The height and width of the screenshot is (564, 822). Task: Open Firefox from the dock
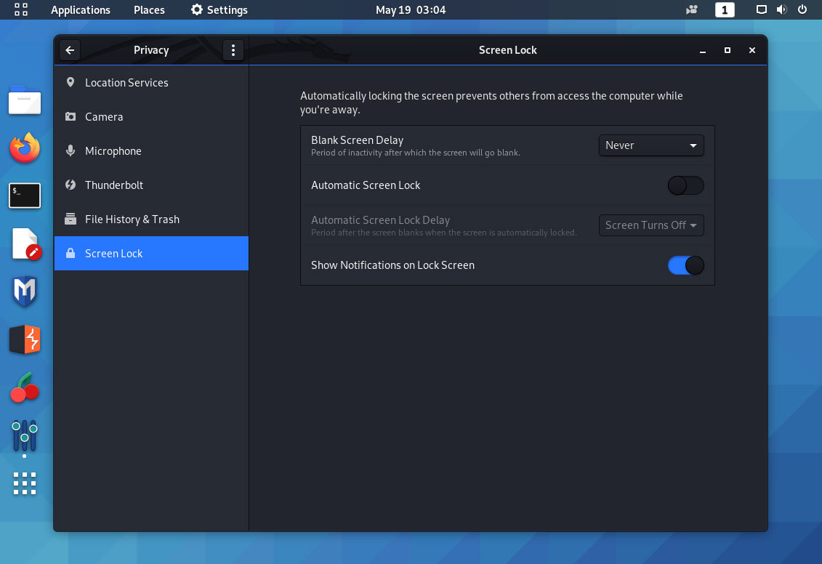click(25, 148)
